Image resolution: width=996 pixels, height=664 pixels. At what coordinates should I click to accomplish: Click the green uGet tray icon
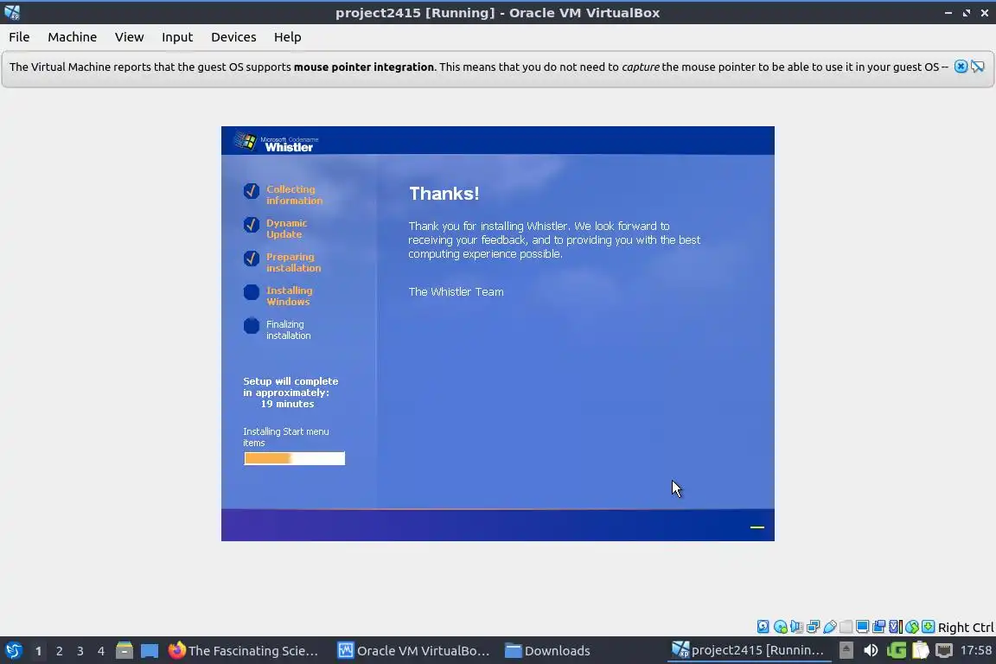coord(897,651)
